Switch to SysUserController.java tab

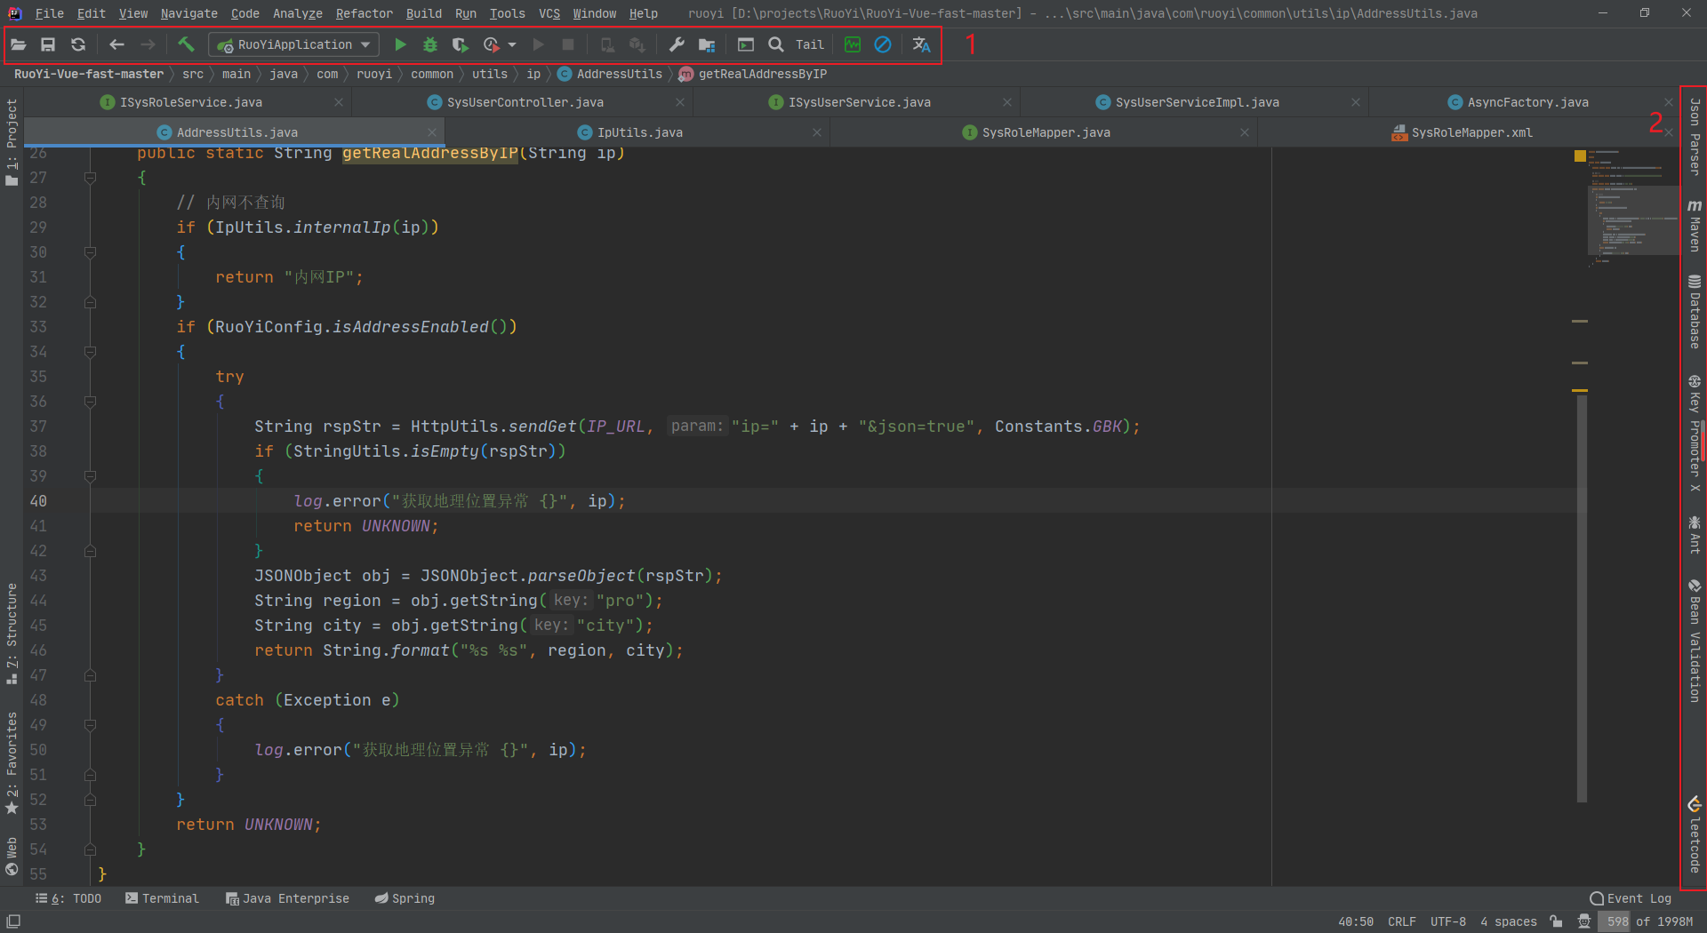pyautogui.click(x=525, y=102)
